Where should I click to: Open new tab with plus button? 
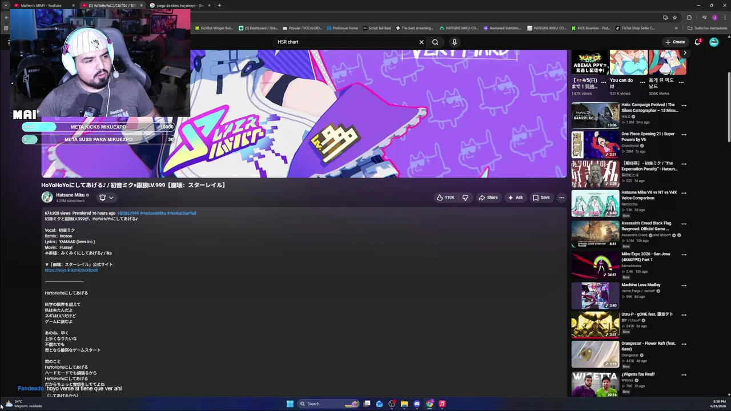[220, 5]
